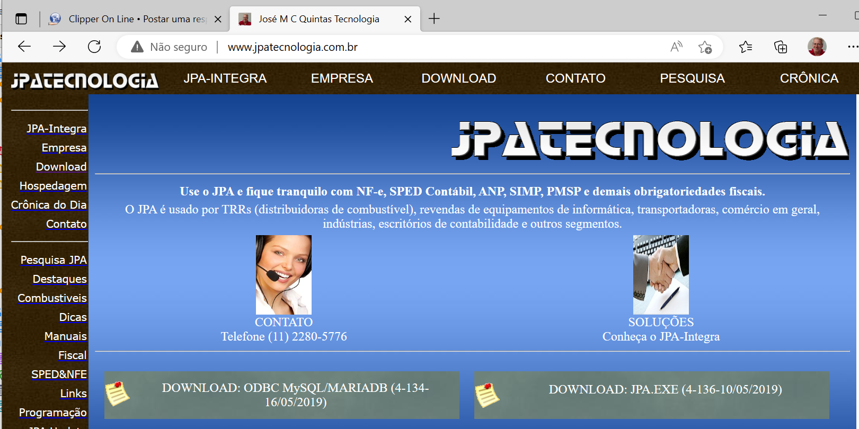Viewport: 859px width, 429px height.
Task: Click Telefone (11) 2280-5776 text
Action: pyautogui.click(x=284, y=336)
